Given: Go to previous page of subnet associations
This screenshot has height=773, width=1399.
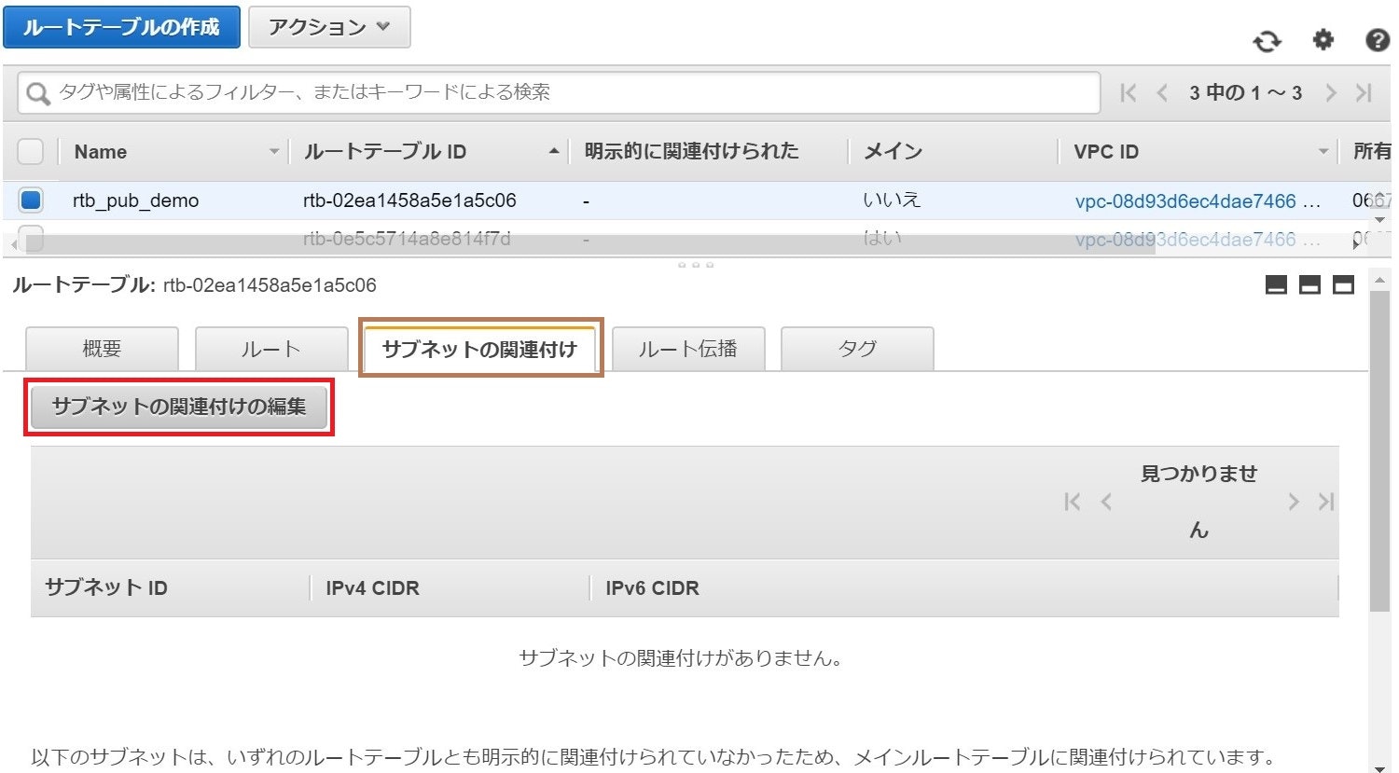Looking at the screenshot, I should pos(1106,502).
